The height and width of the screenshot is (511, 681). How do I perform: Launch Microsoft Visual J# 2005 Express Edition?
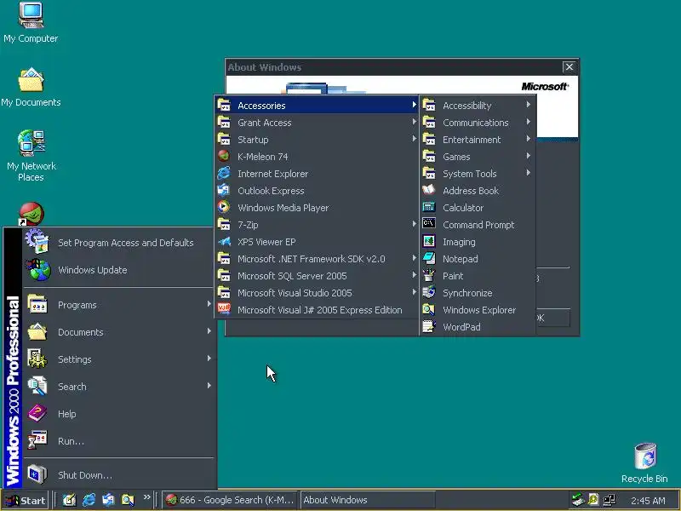[x=317, y=310]
